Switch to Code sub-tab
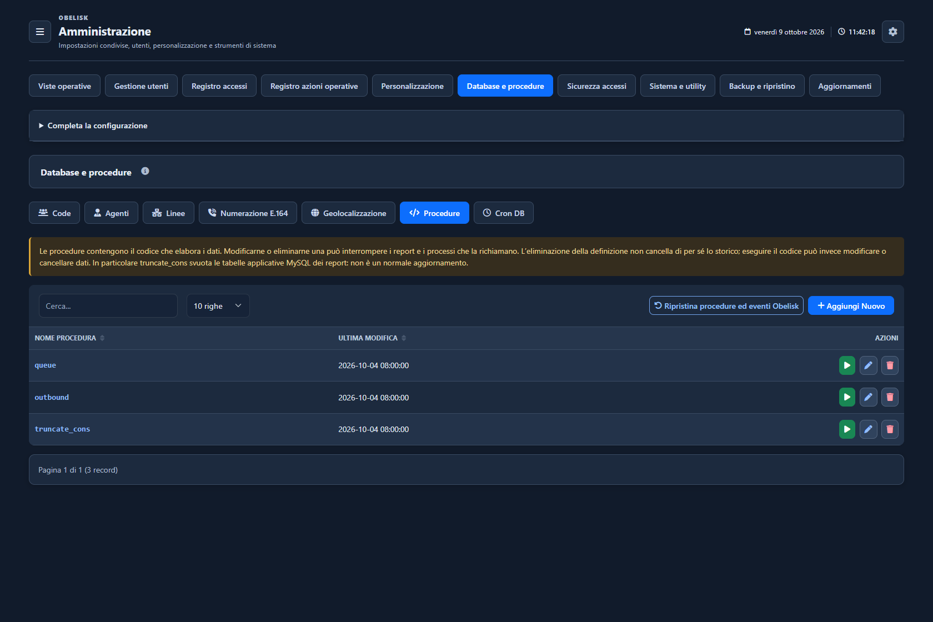Image resolution: width=933 pixels, height=622 pixels. point(54,213)
